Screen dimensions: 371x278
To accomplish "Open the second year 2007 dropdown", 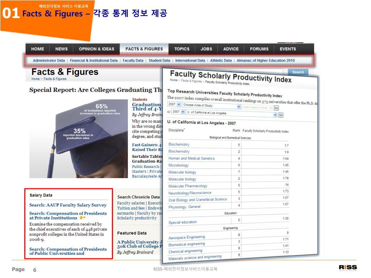I will point(178,112).
